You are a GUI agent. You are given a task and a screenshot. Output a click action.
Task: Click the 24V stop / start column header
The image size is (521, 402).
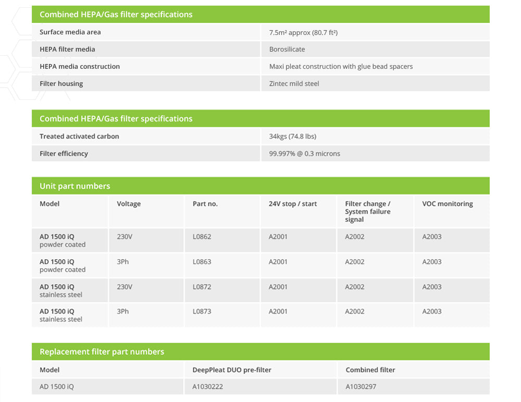point(293,204)
